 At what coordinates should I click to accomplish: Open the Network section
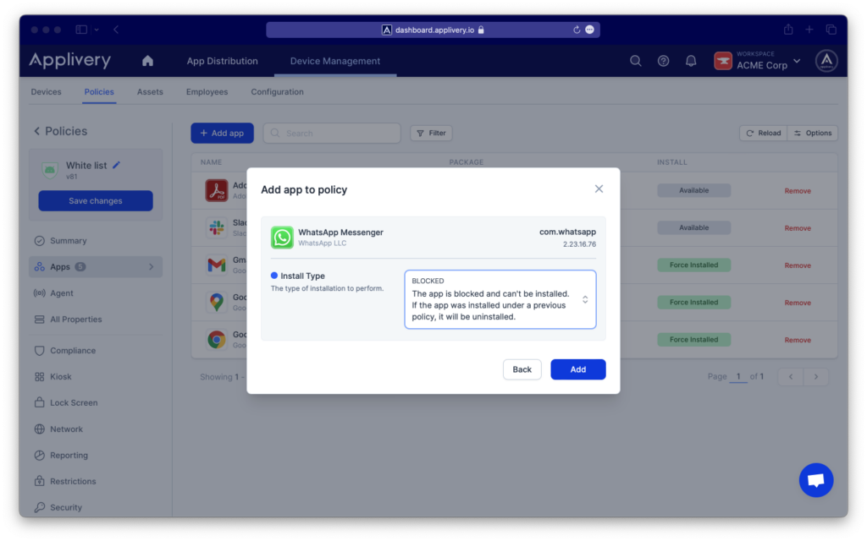coord(96,429)
